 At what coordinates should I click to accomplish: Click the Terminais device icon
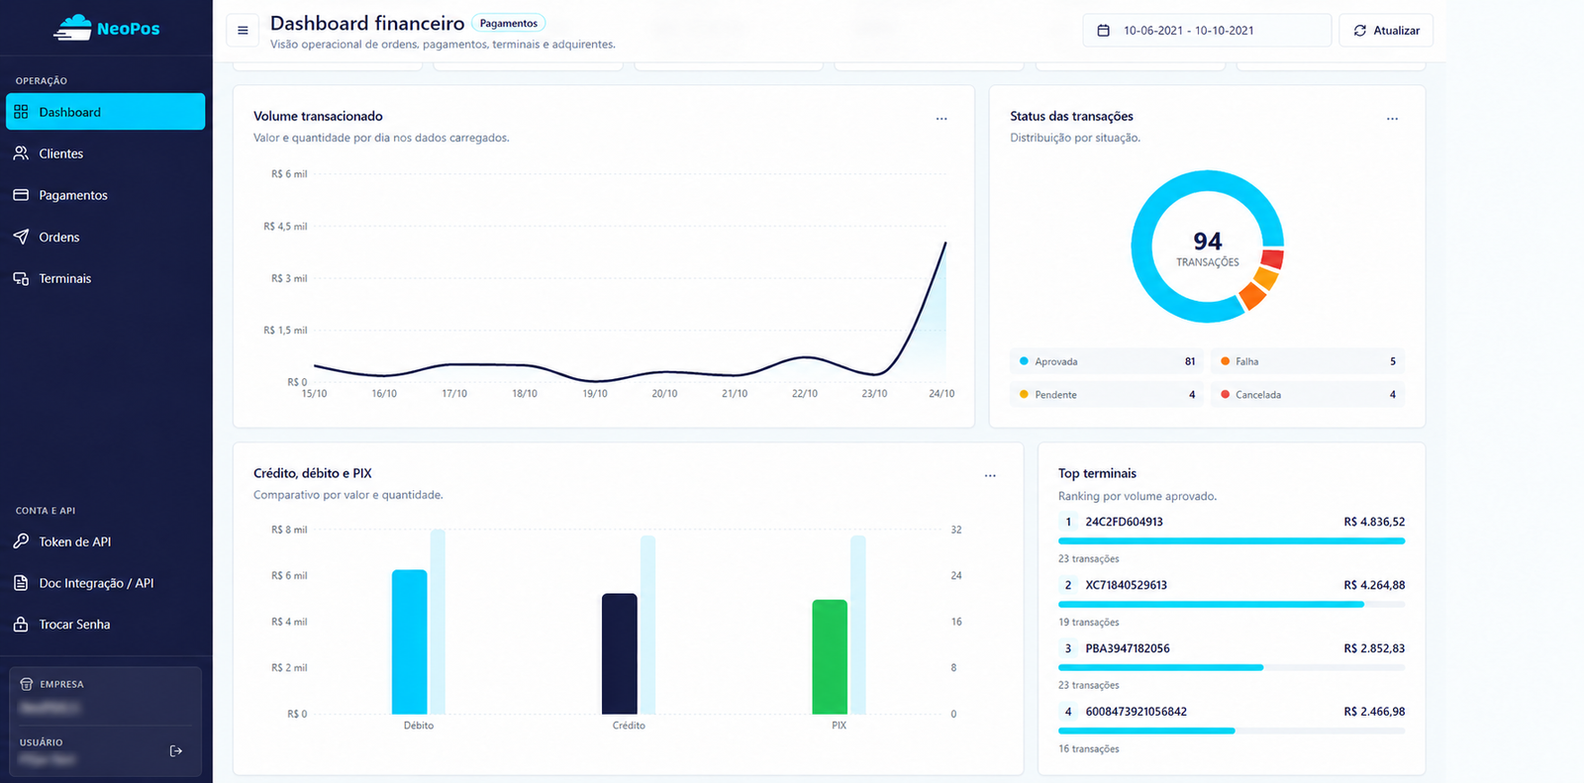click(21, 278)
